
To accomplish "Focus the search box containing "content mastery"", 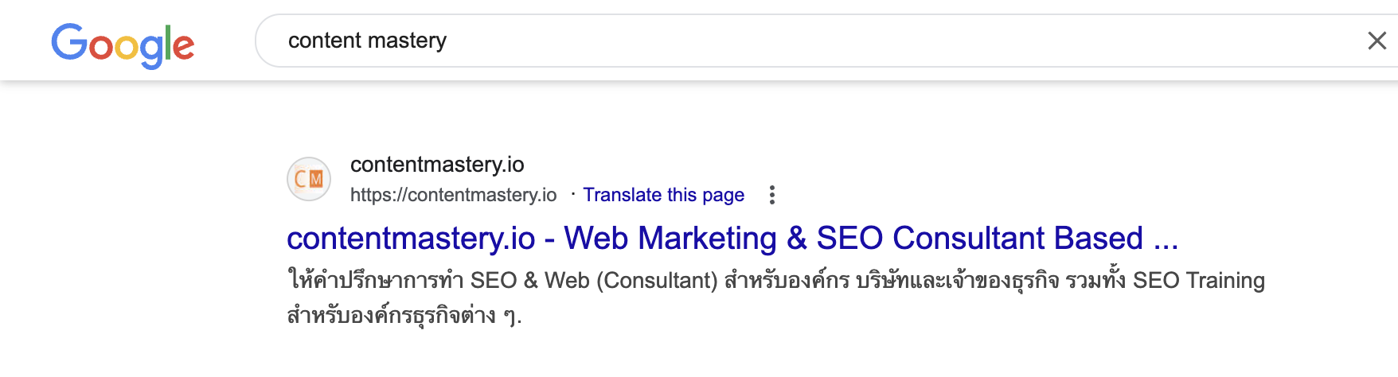I will pyautogui.click(x=826, y=41).
